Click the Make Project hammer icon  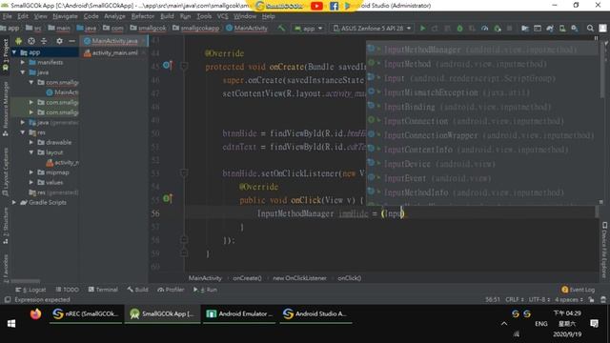tap(281, 29)
